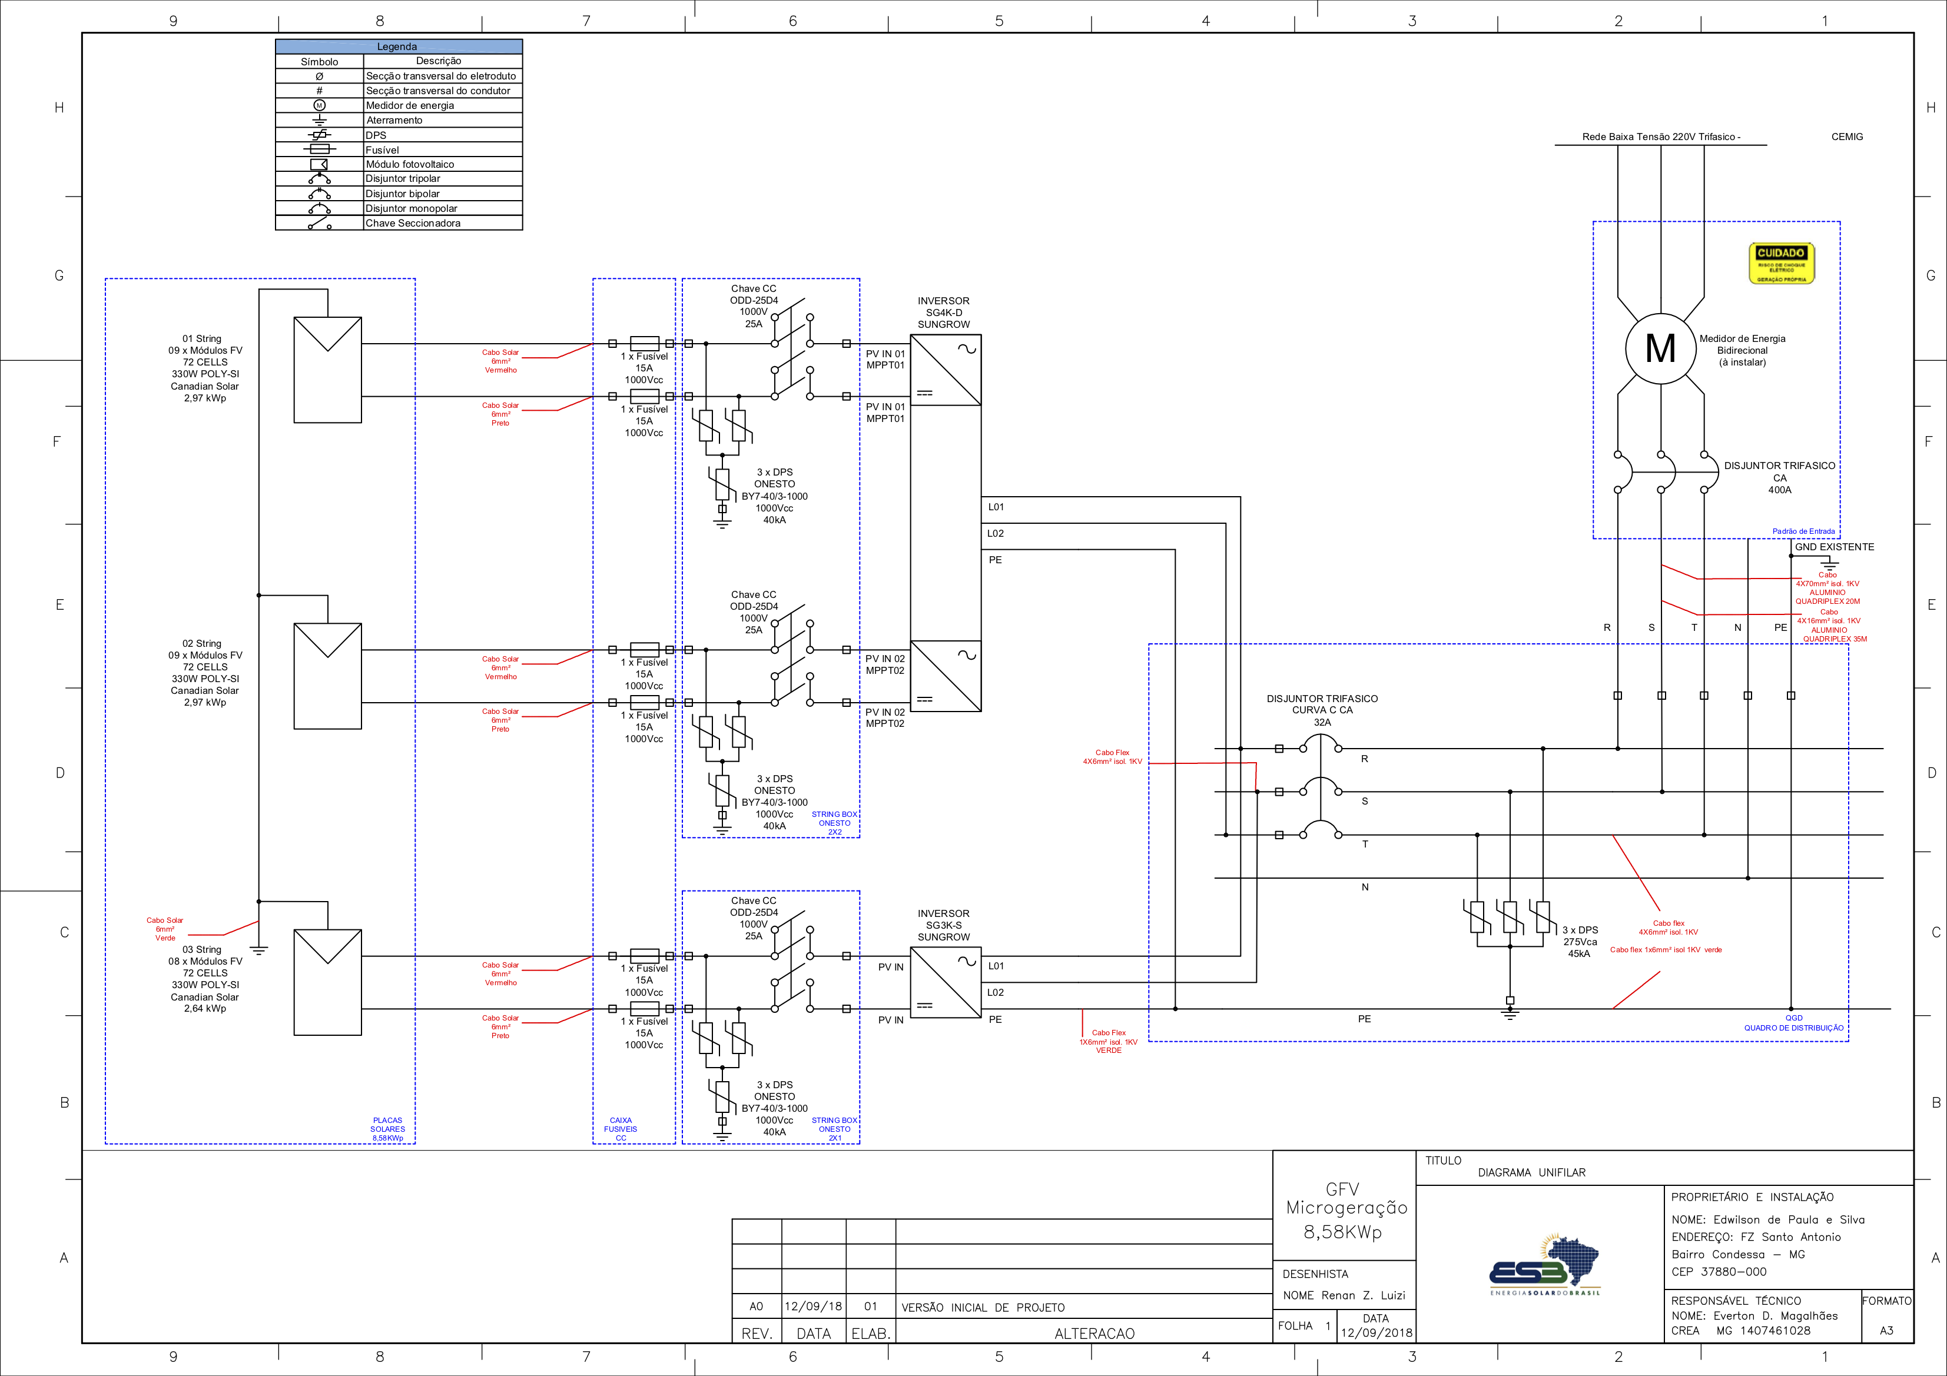1947x1376 pixels.
Task: Click the large M energy meter symbol
Action: click(x=1660, y=348)
